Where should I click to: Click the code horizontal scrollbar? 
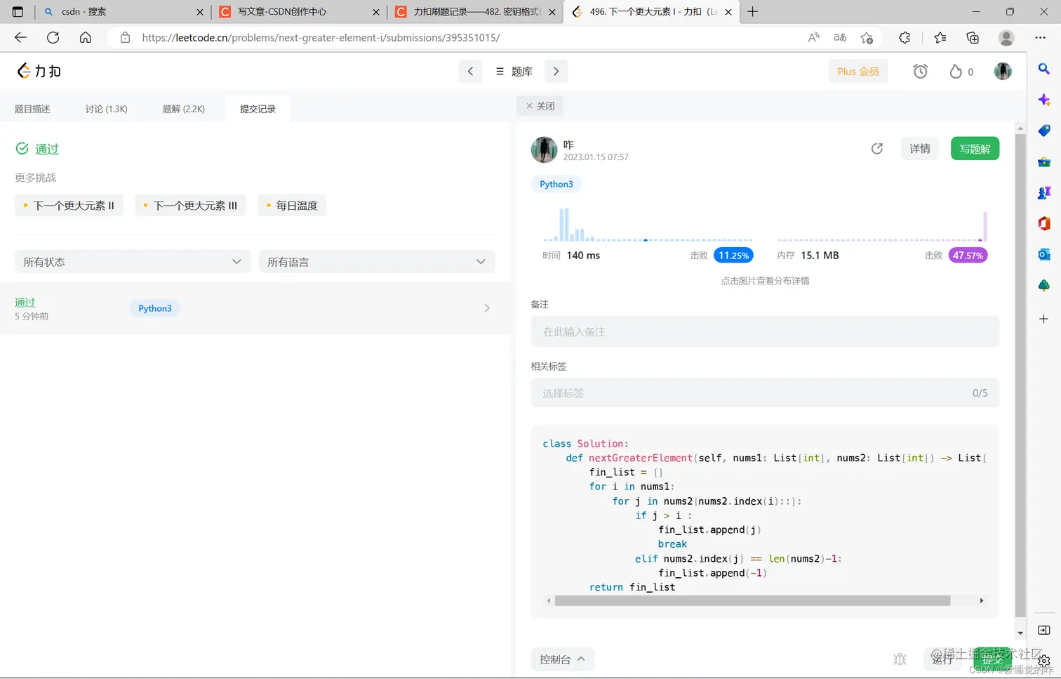(752, 601)
